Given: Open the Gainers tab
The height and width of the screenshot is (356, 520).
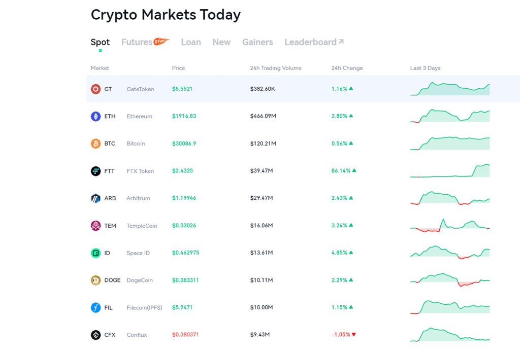Looking at the screenshot, I should pyautogui.click(x=257, y=42).
